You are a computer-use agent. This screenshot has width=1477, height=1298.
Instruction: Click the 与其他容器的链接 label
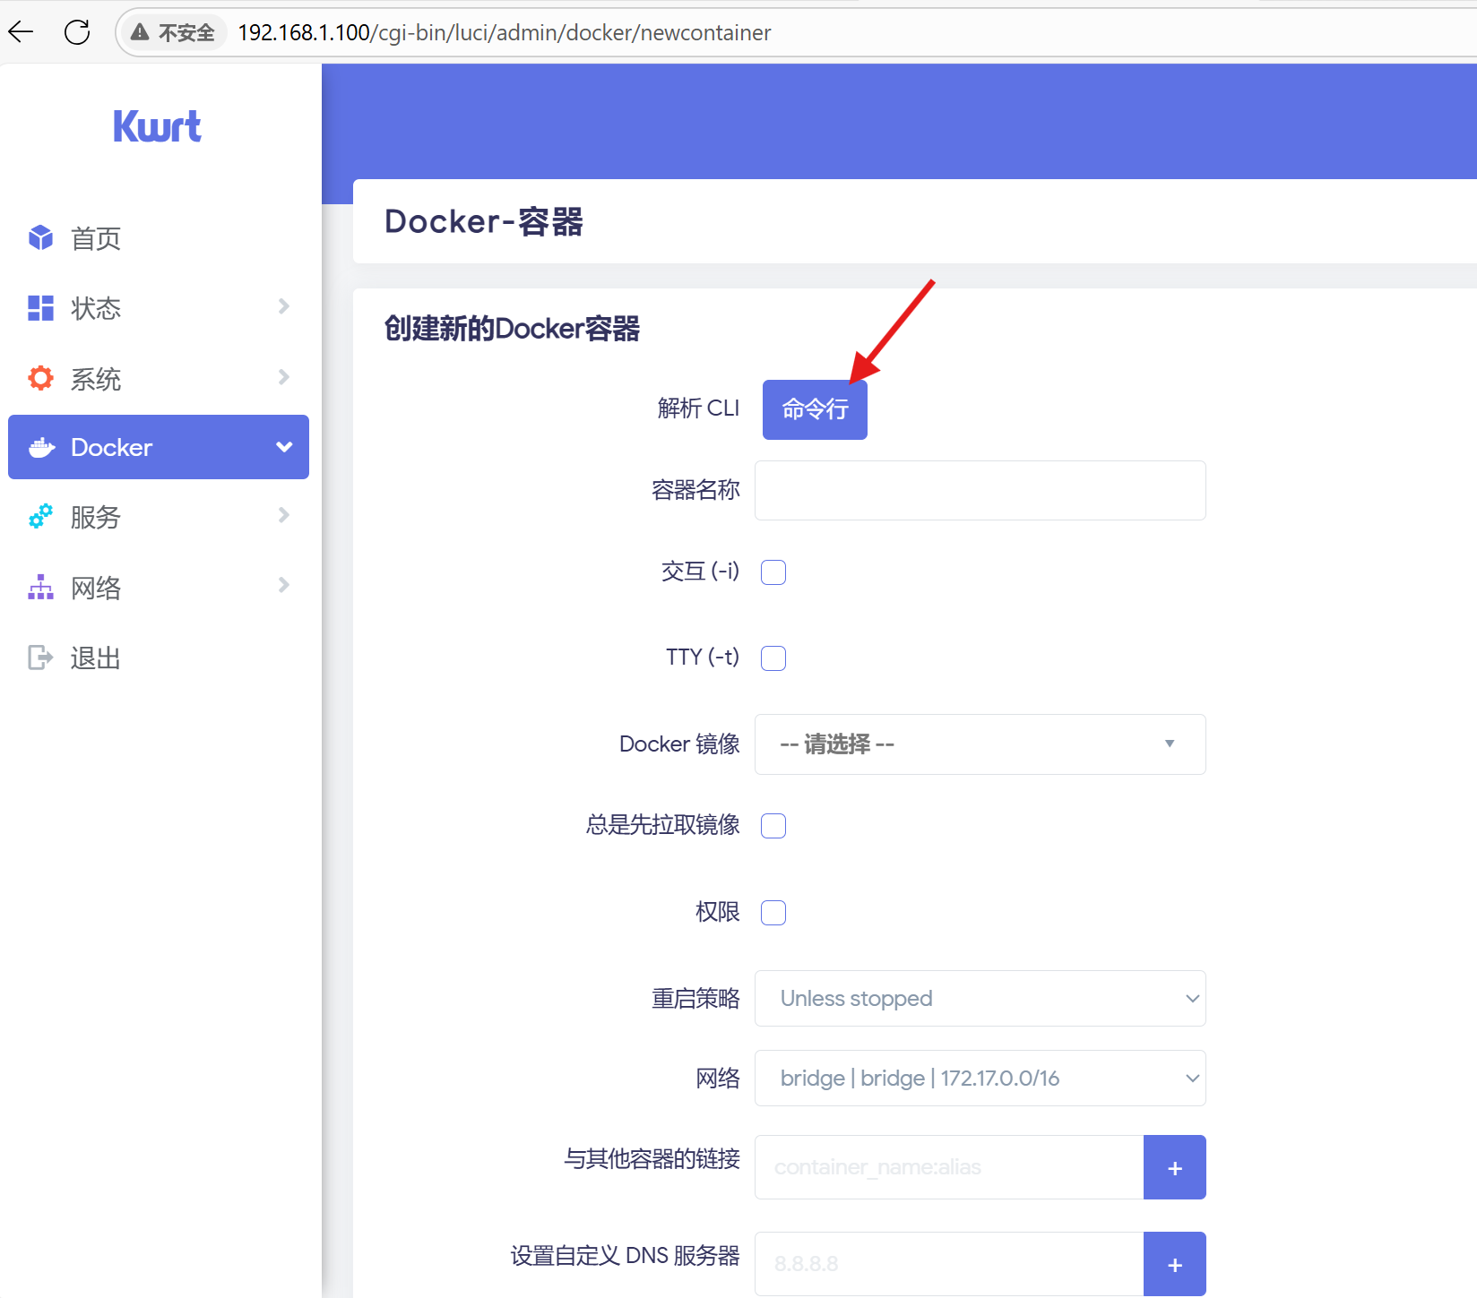point(652,1159)
